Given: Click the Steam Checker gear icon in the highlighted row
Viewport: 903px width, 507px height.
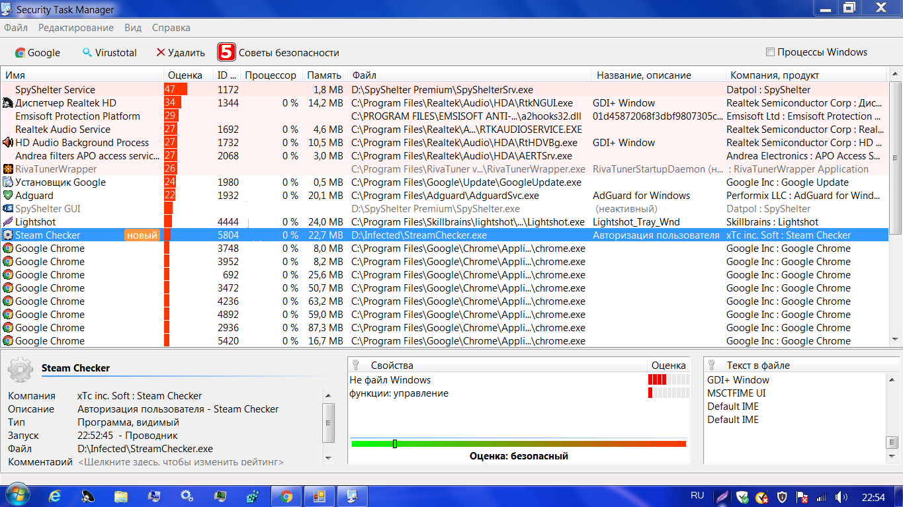Looking at the screenshot, I should [x=8, y=235].
